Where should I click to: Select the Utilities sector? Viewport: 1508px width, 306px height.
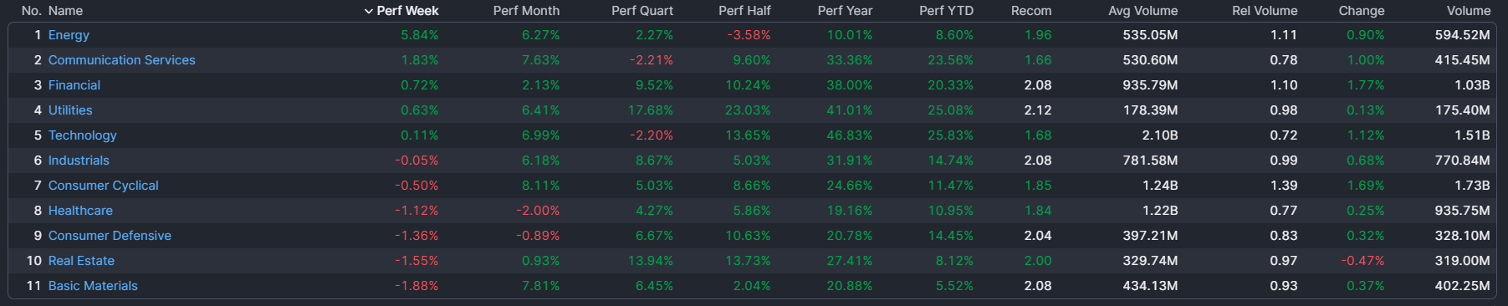coord(70,110)
